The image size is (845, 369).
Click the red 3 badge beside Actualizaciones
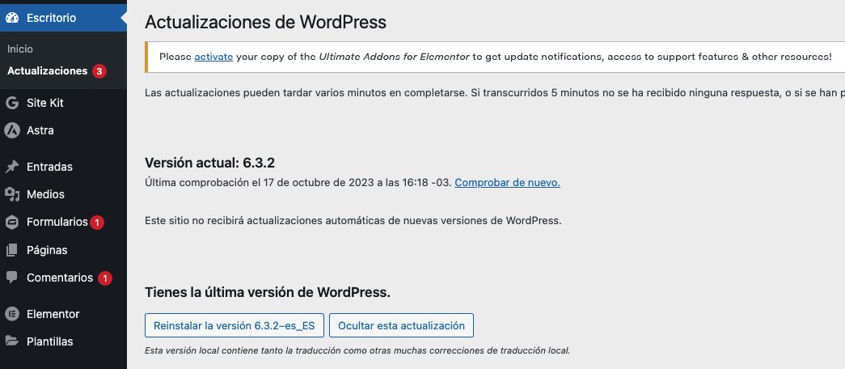pyautogui.click(x=99, y=71)
